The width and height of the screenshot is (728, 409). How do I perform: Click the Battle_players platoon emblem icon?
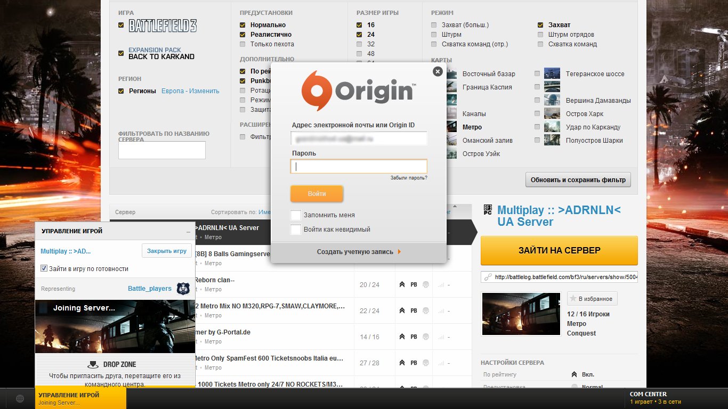(x=183, y=289)
